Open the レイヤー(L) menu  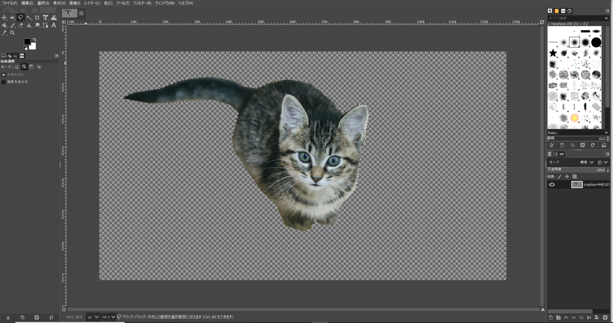(92, 3)
